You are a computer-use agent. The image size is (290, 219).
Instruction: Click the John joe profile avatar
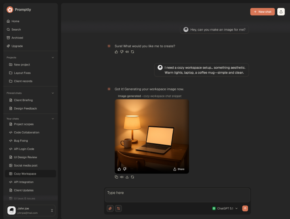pos(11,211)
